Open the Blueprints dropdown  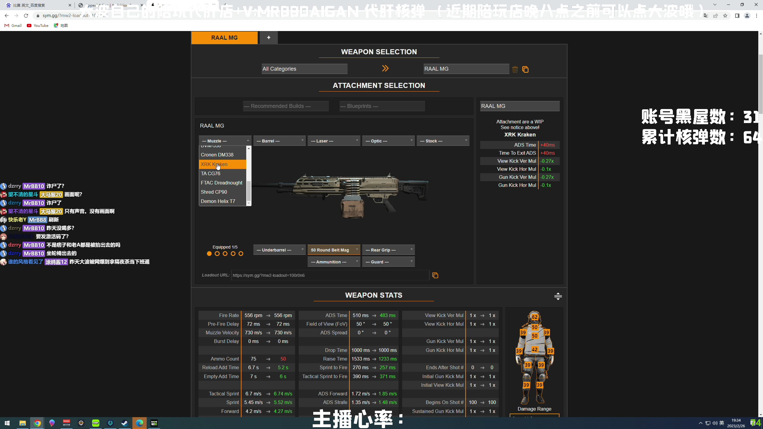(x=382, y=106)
